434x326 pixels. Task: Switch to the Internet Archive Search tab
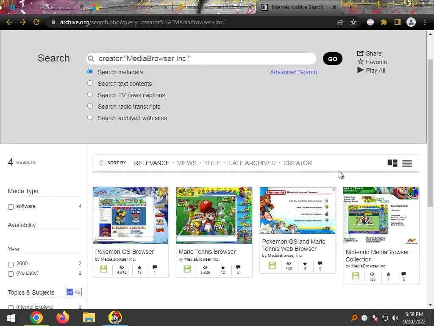tap(299, 7)
